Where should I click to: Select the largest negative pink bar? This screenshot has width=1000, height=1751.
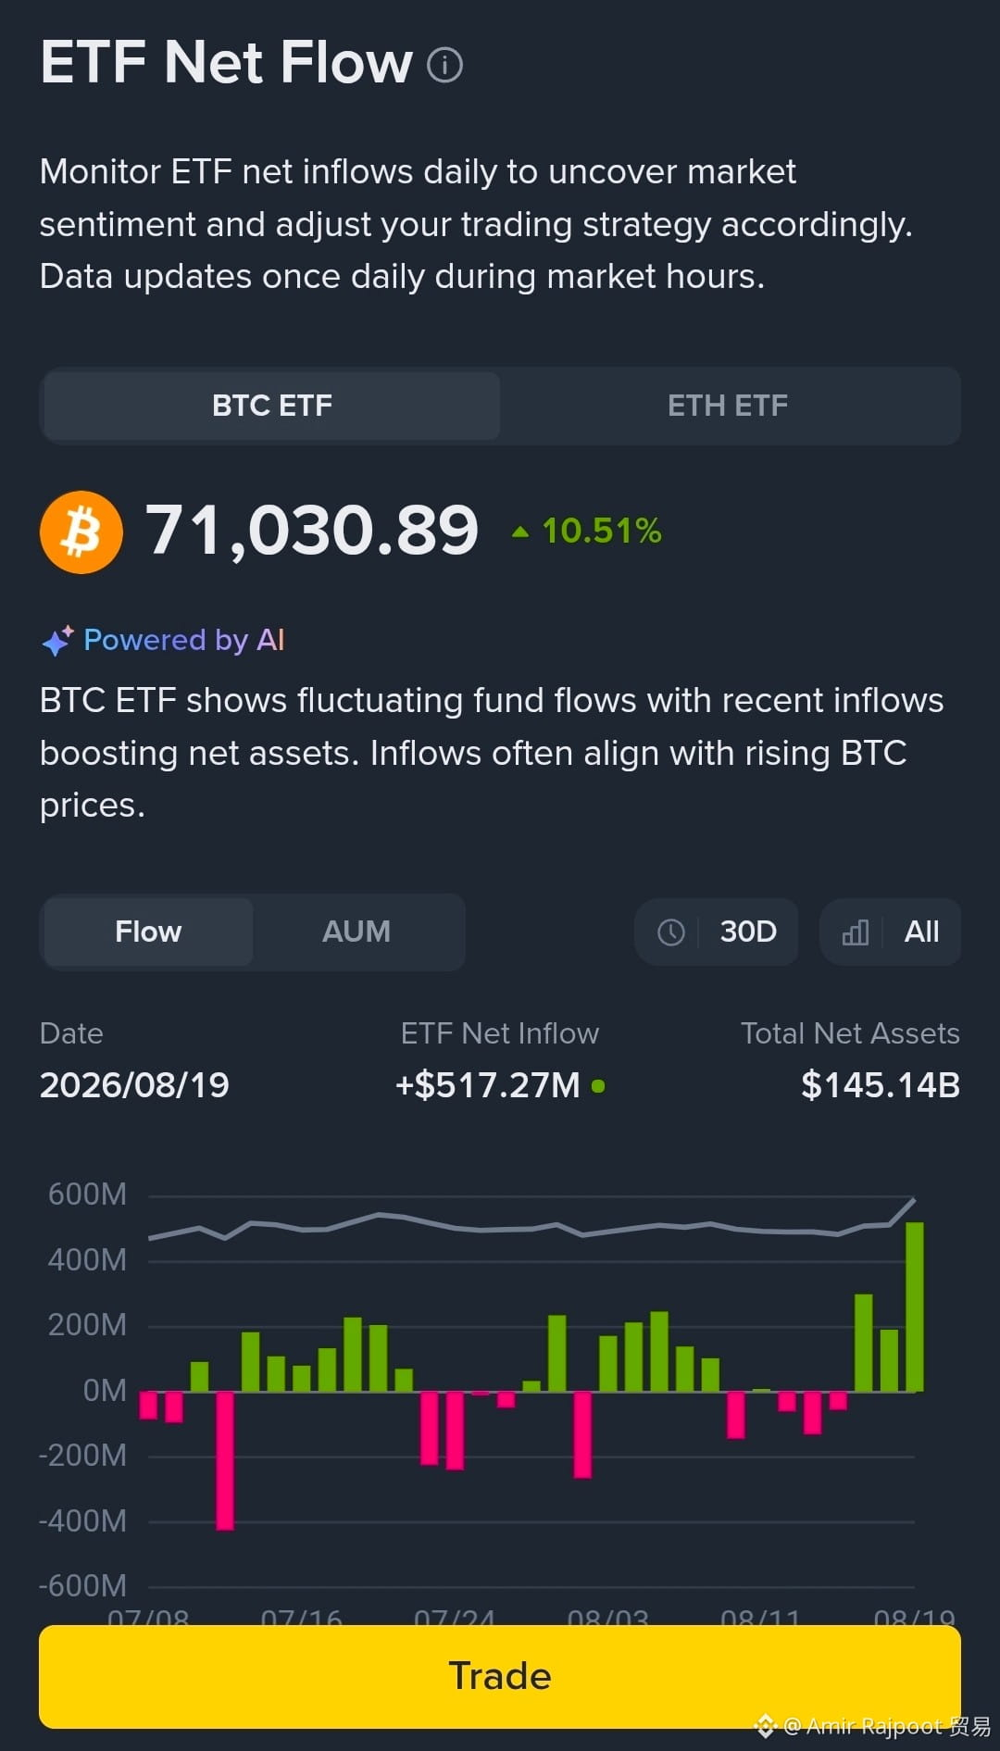click(x=225, y=1460)
